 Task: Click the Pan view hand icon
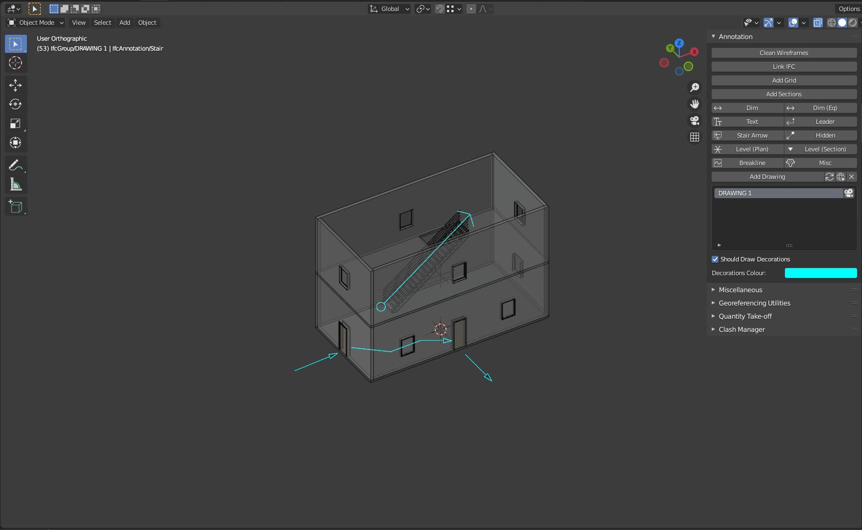[695, 104]
